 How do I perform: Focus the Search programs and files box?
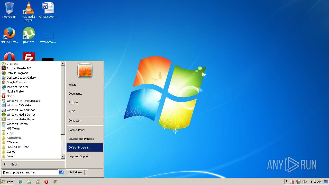click(x=30, y=172)
